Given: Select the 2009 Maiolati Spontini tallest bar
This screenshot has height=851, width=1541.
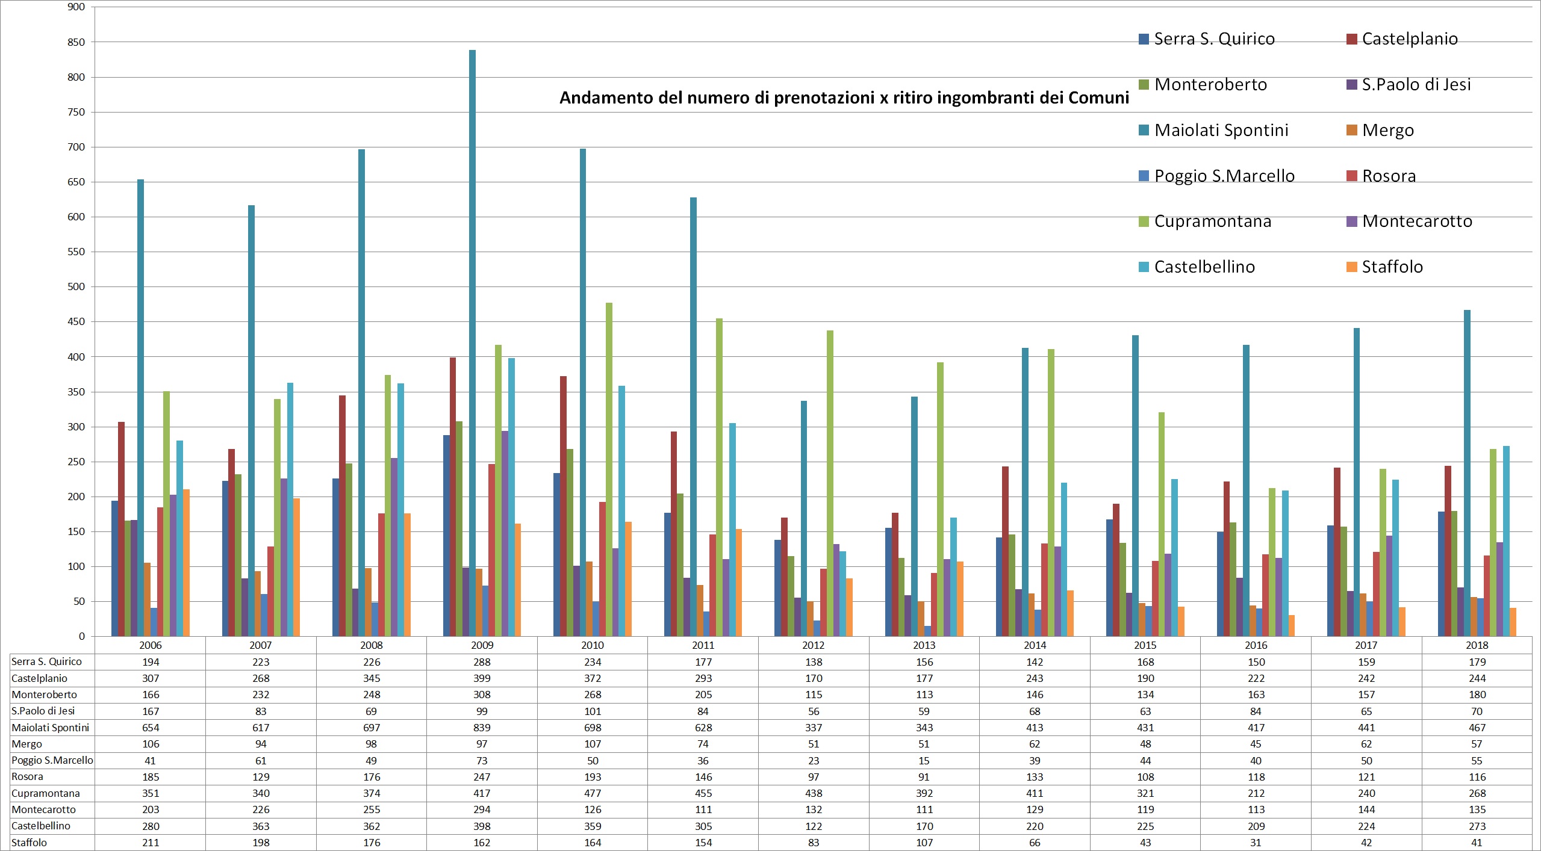Looking at the screenshot, I should point(472,343).
